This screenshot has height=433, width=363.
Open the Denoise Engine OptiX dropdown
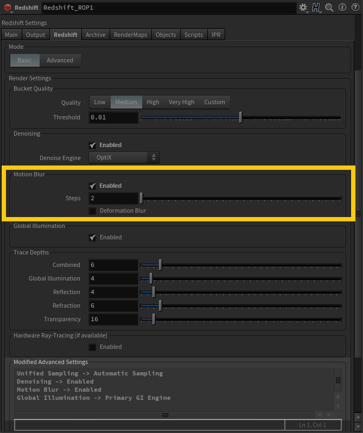(x=124, y=158)
